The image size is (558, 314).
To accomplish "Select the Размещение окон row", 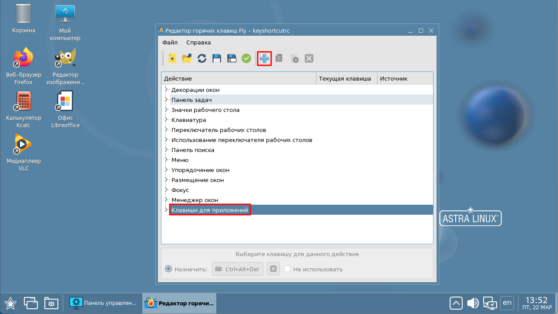I will tap(297, 180).
